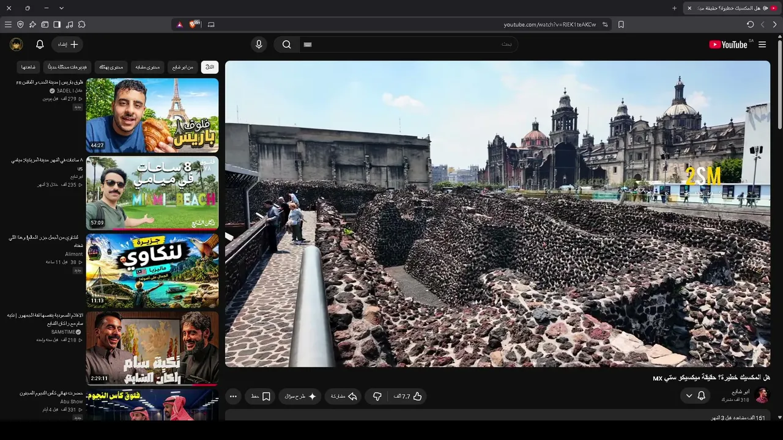Select the 'محتوى مشابه' filter chip
Viewport: 783px width, 440px height.
147,67
